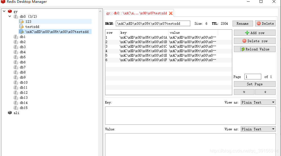Click the db6 database icon
The image size is (281, 156).
(16, 62)
